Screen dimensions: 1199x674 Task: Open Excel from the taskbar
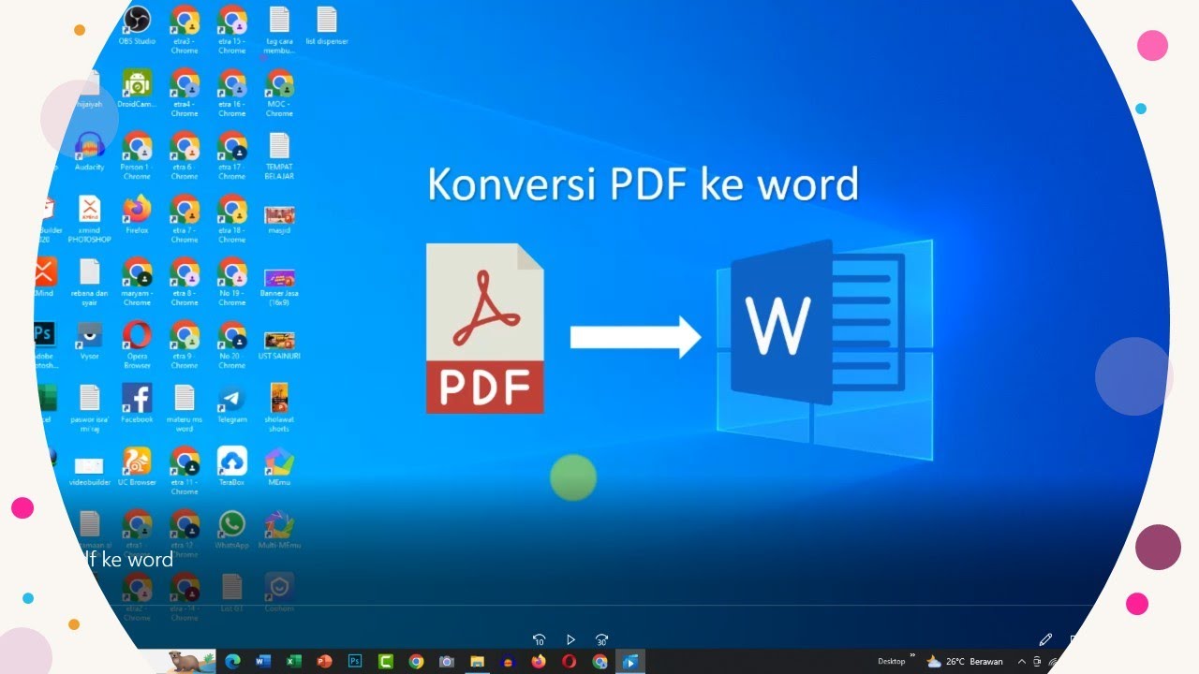coord(293,661)
